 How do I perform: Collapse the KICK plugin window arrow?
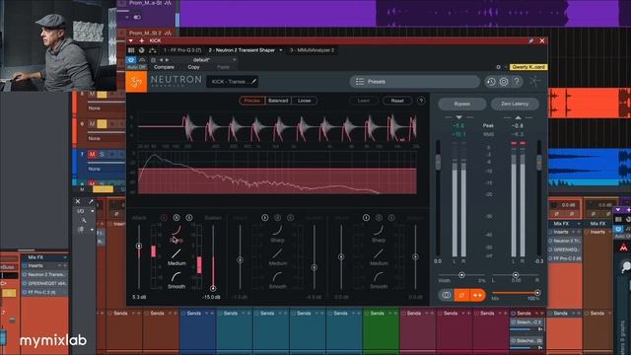click(x=131, y=40)
